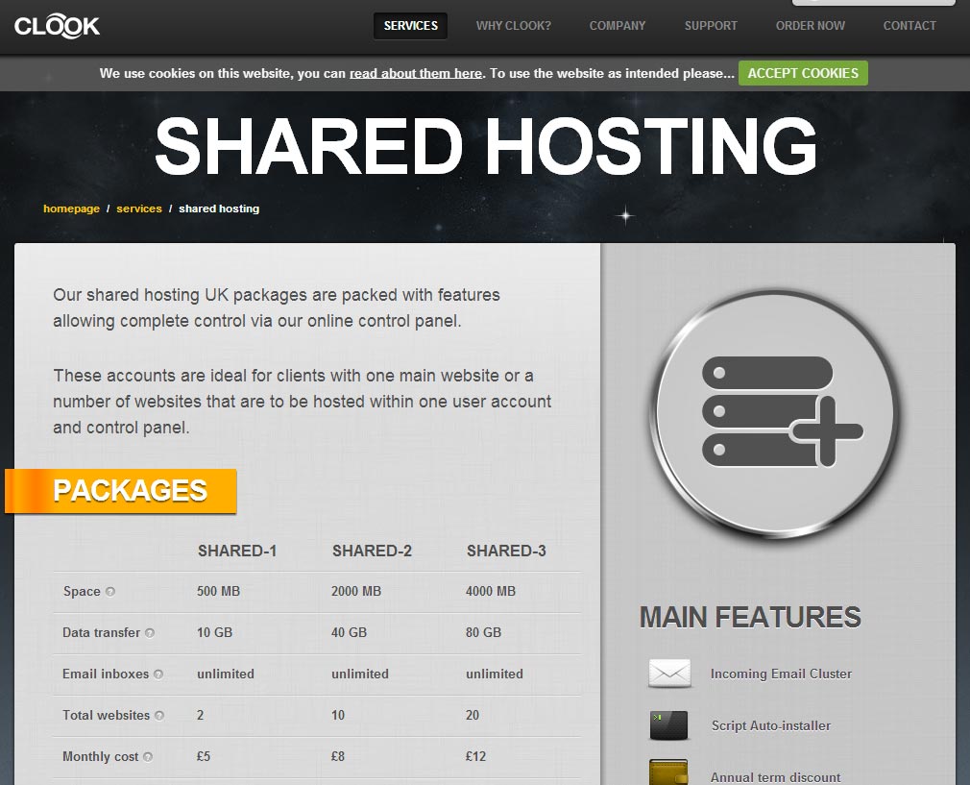Go to homepage breadcrumb link
This screenshot has height=785, width=970.
click(x=71, y=209)
